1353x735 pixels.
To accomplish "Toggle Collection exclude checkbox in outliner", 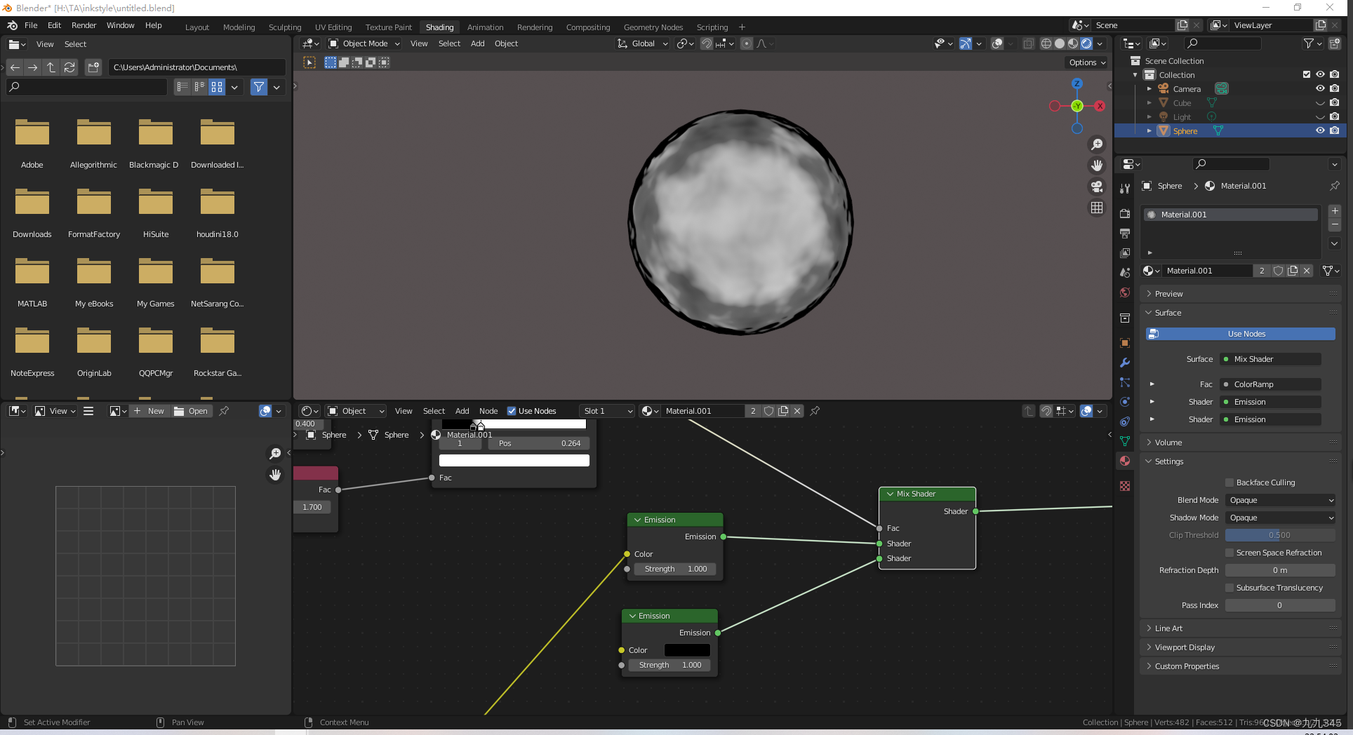I will pos(1307,74).
